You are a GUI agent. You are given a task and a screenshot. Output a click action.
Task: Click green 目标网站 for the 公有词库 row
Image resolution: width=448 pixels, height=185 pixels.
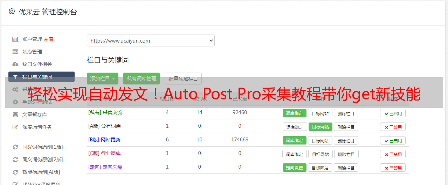click(321, 127)
